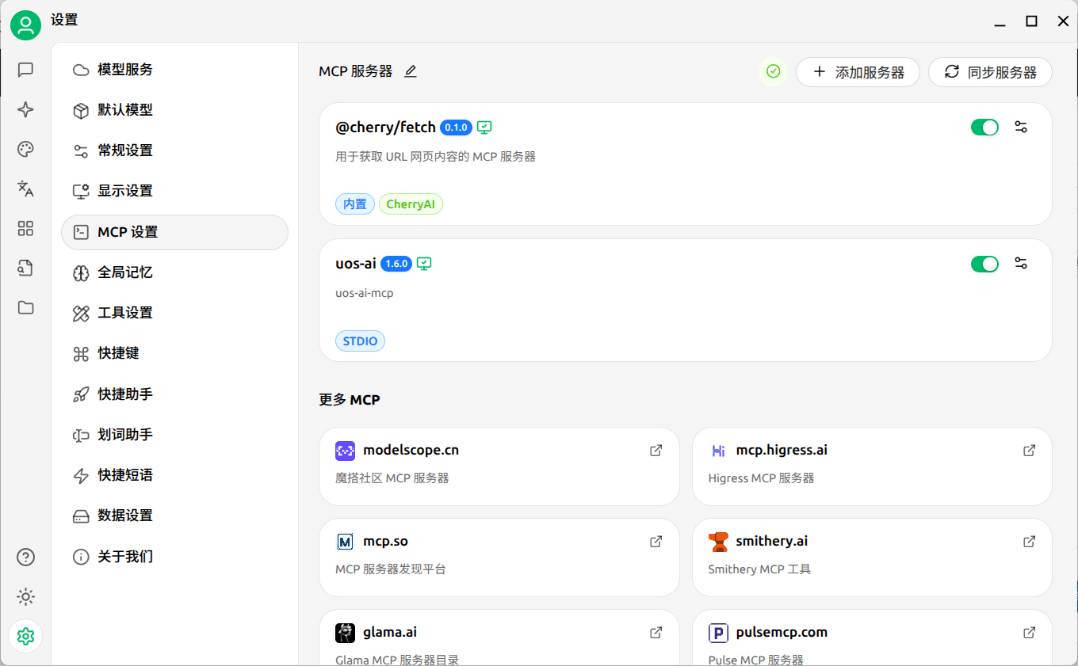Open the translate icon in sidebar
Viewport: 1078px width, 666px height.
25,188
